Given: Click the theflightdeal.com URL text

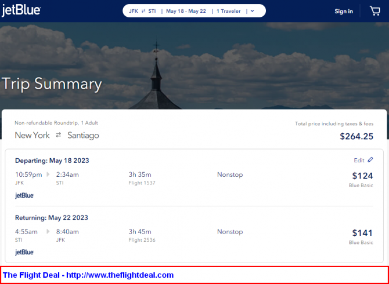Looking at the screenshot, I should [120, 275].
